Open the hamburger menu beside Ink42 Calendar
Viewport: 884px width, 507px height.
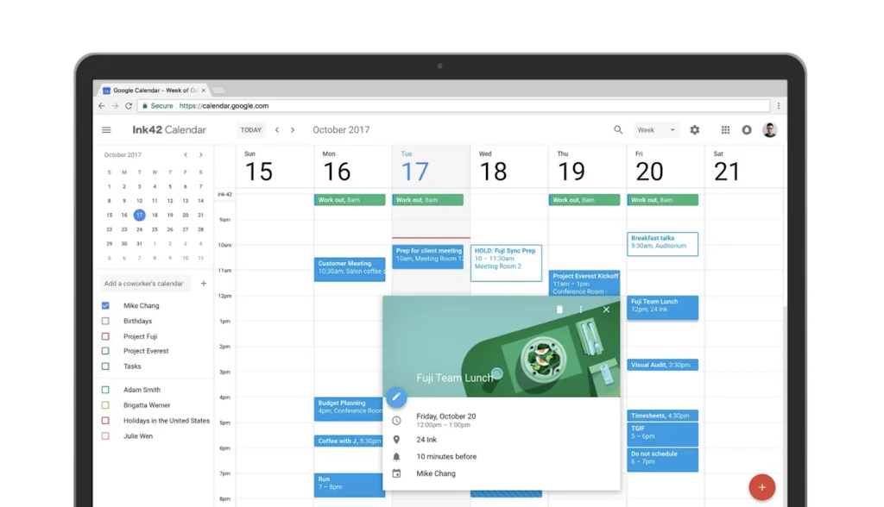(x=107, y=129)
